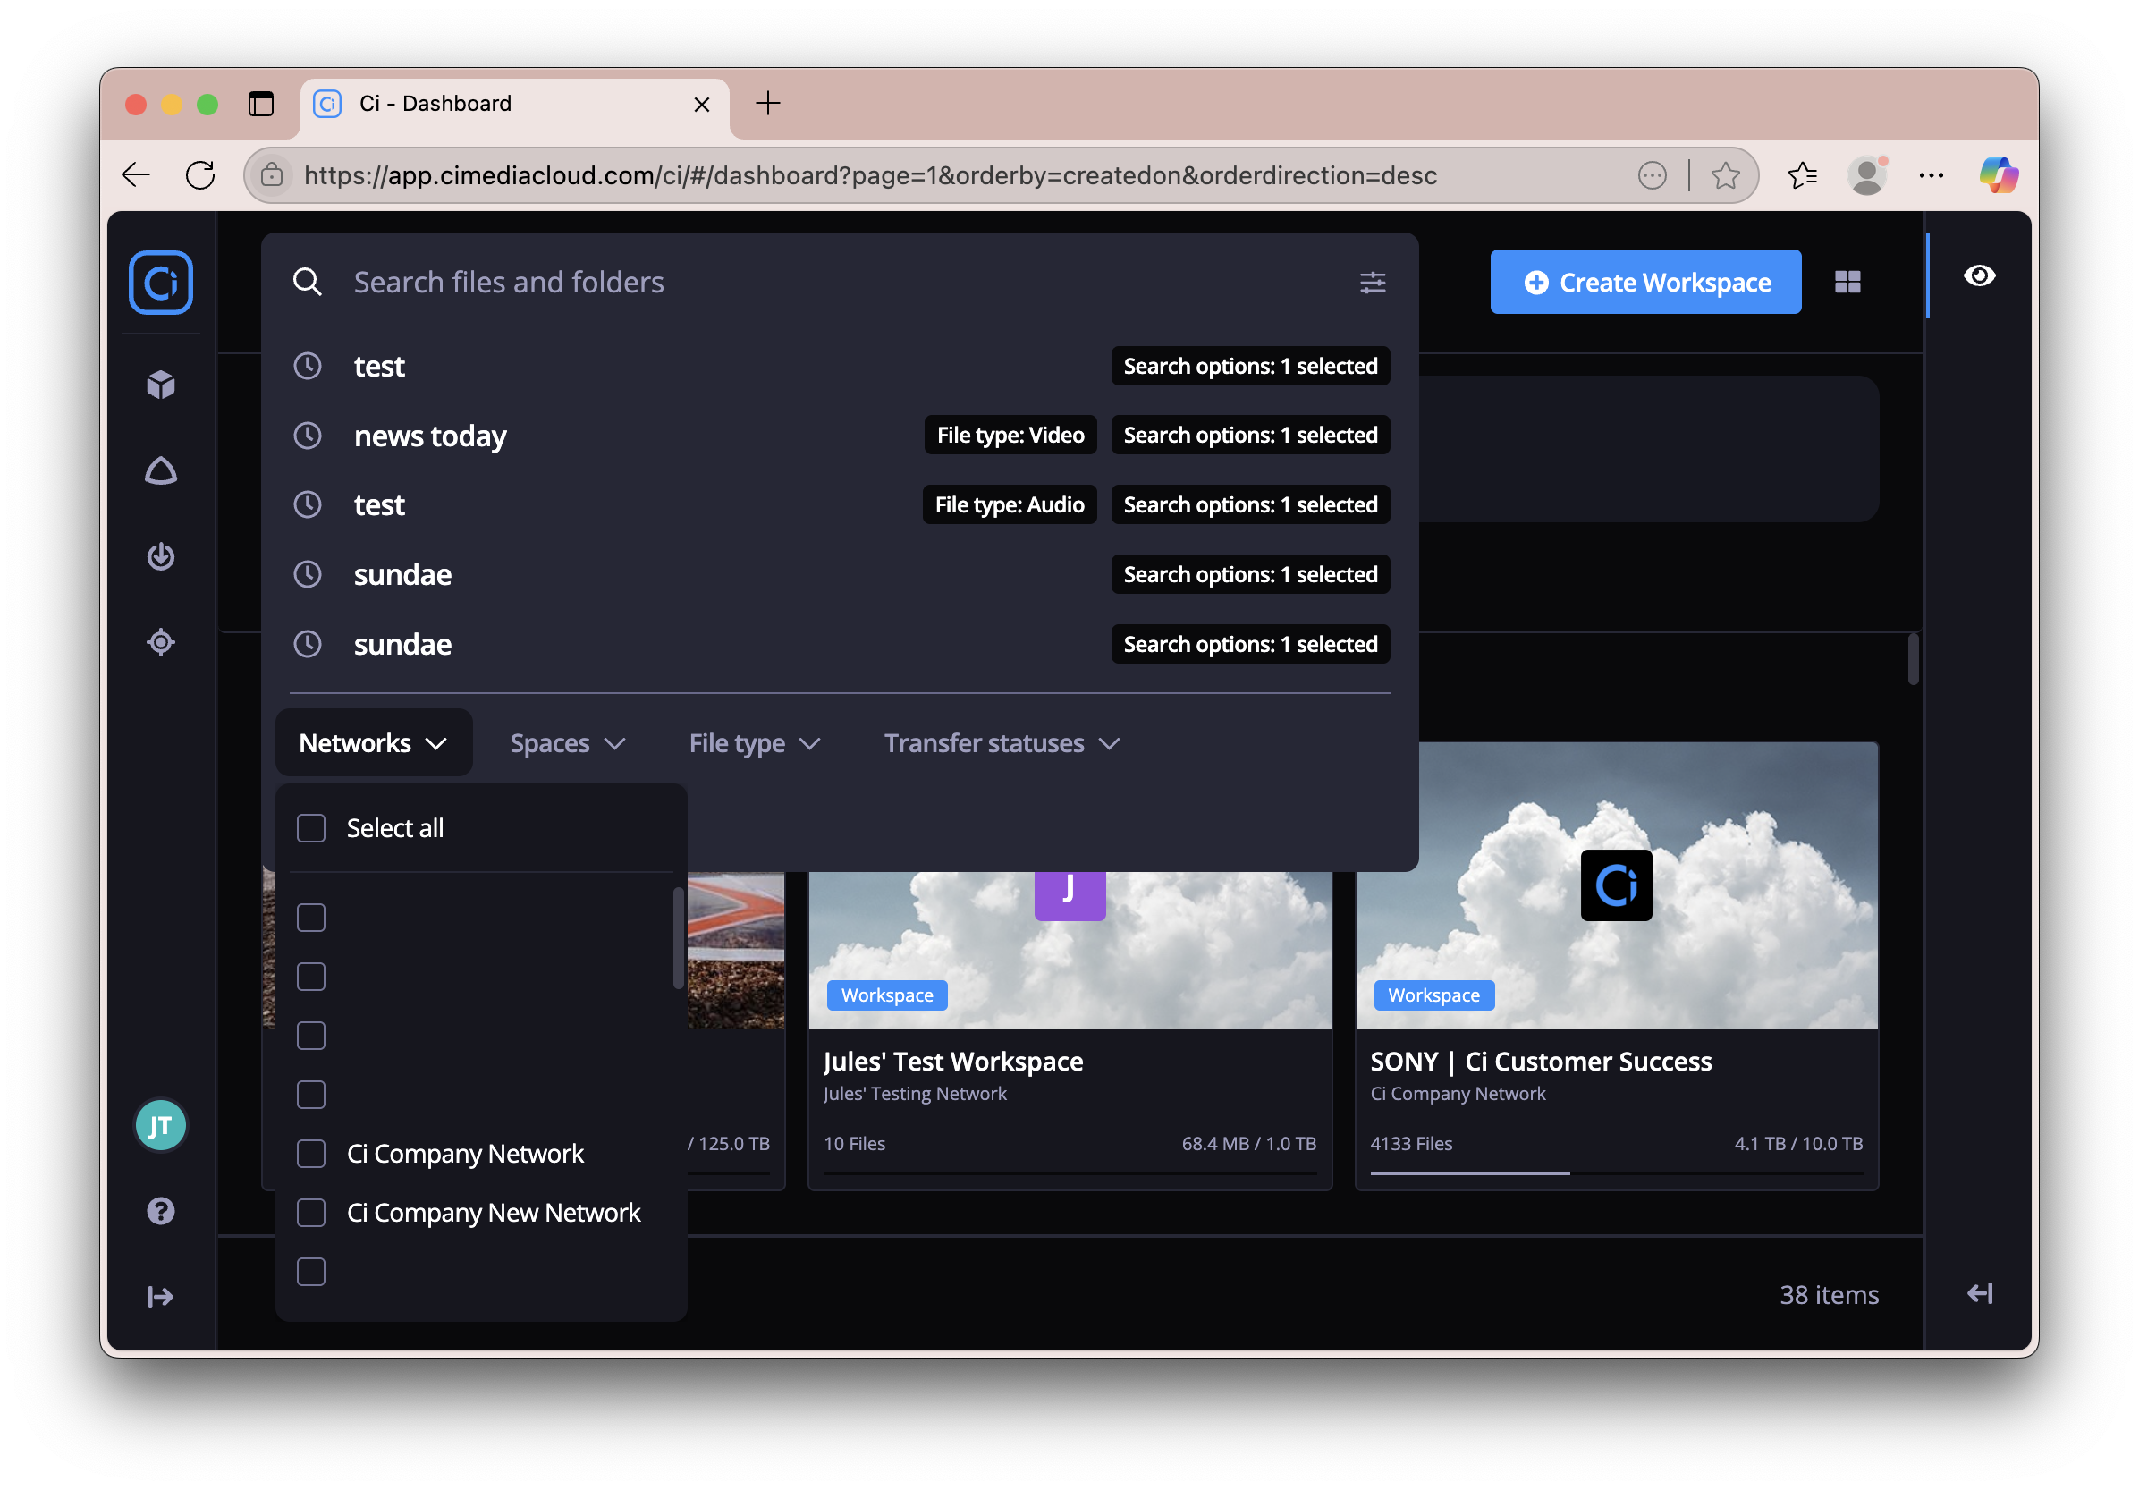Viewport: 2139px width, 1490px height.
Task: View site information lock icon
Action: 272,175
